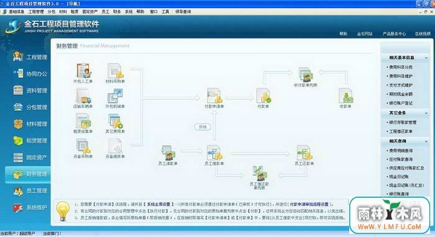Viewport: 435px width, 237px height.
Task: Click the 员工请款单 icon
Action: tap(168, 153)
